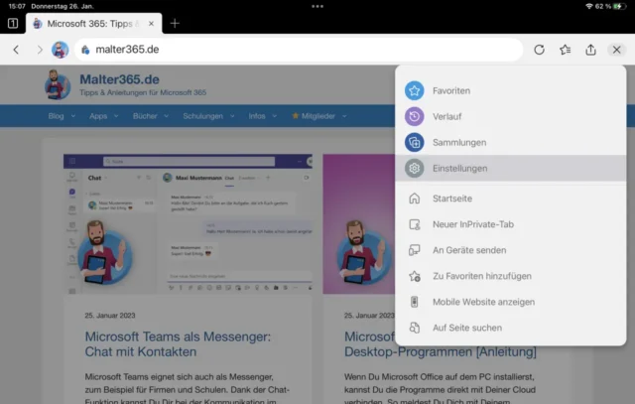Open Einstellungen settings
The width and height of the screenshot is (635, 404).
click(414, 169)
